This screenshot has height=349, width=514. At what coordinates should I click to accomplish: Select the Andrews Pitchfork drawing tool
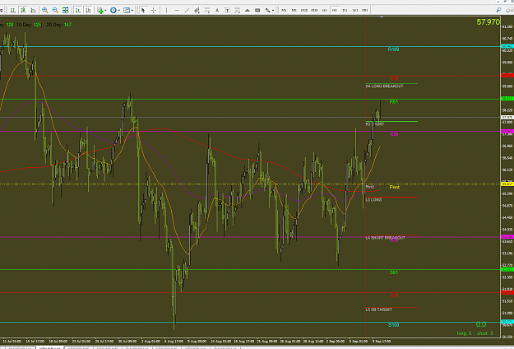pyautogui.click(x=238, y=10)
